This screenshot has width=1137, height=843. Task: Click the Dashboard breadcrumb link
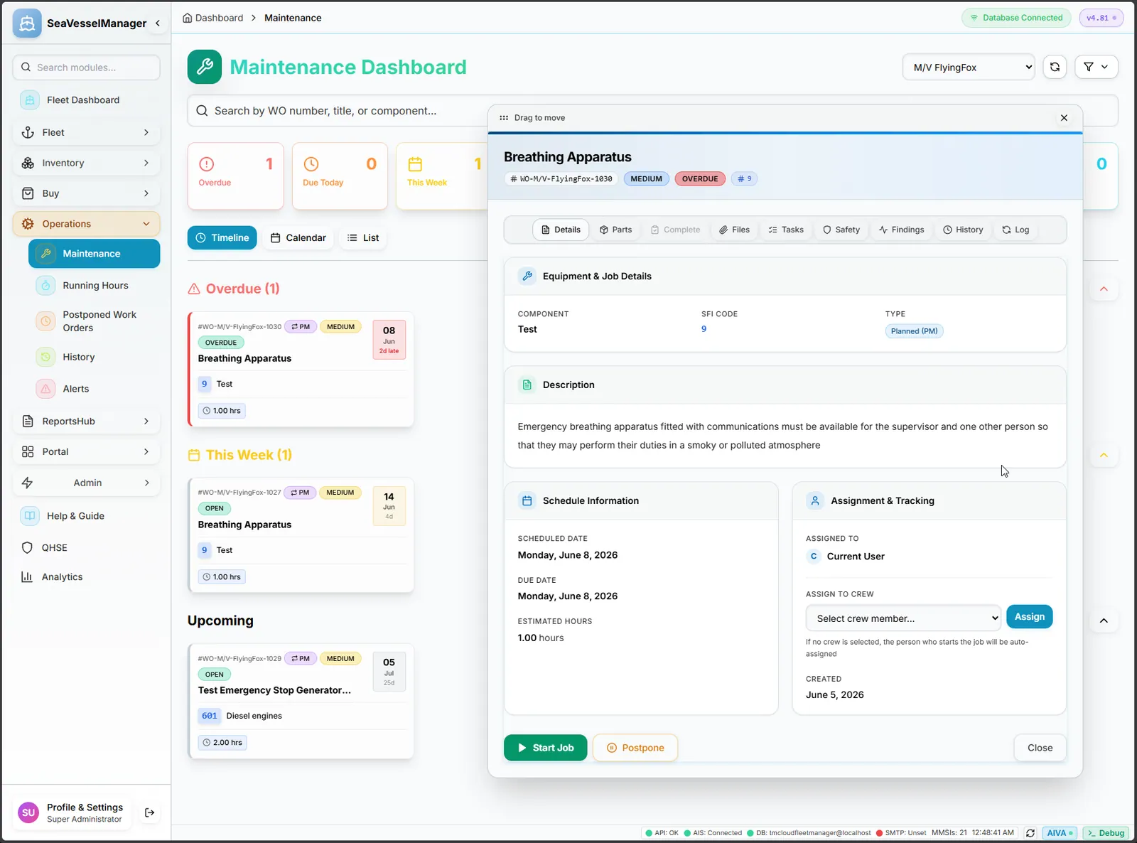pos(212,18)
